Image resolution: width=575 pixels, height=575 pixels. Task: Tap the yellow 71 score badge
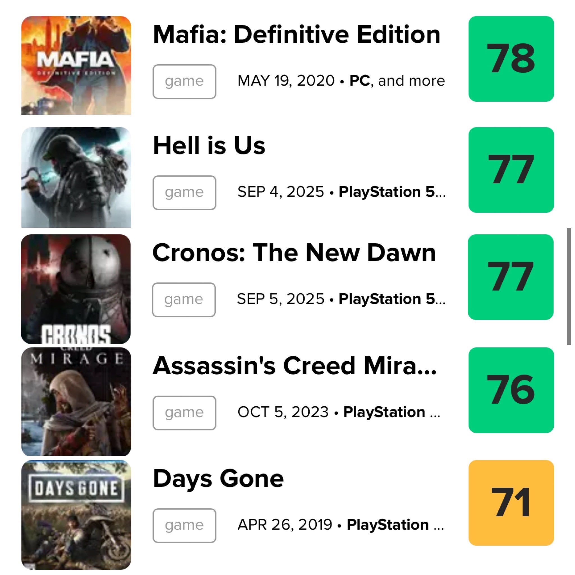tap(511, 503)
